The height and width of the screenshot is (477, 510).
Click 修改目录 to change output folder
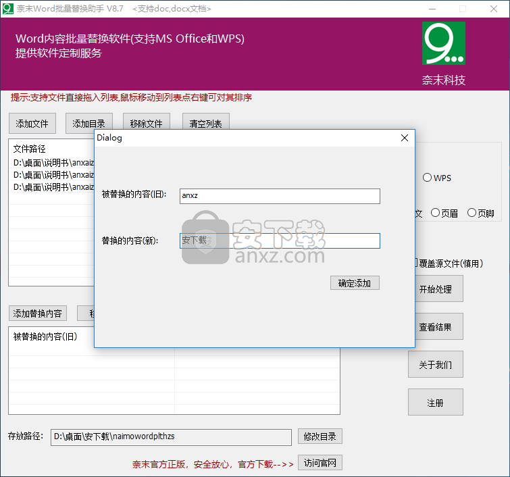320,436
